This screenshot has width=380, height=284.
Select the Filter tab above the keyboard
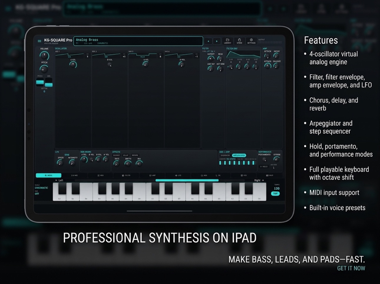point(126,175)
